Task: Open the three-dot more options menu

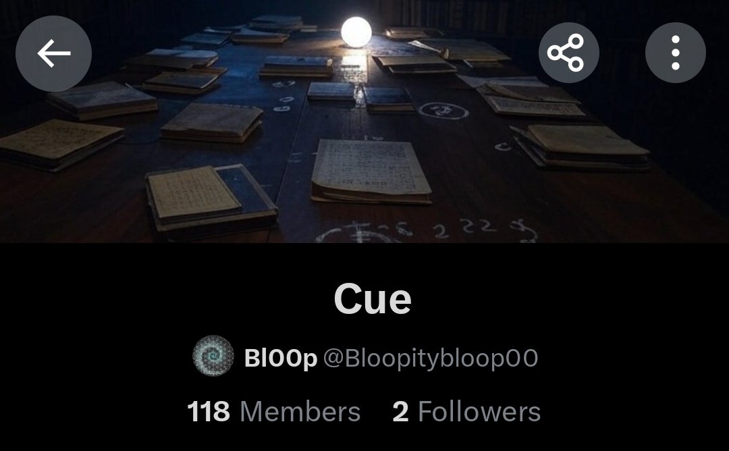Action: (x=676, y=53)
